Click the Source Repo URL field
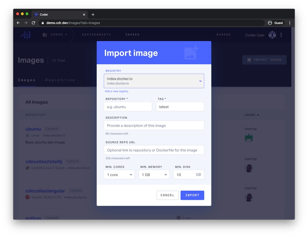The image size is (308, 237). [x=154, y=150]
